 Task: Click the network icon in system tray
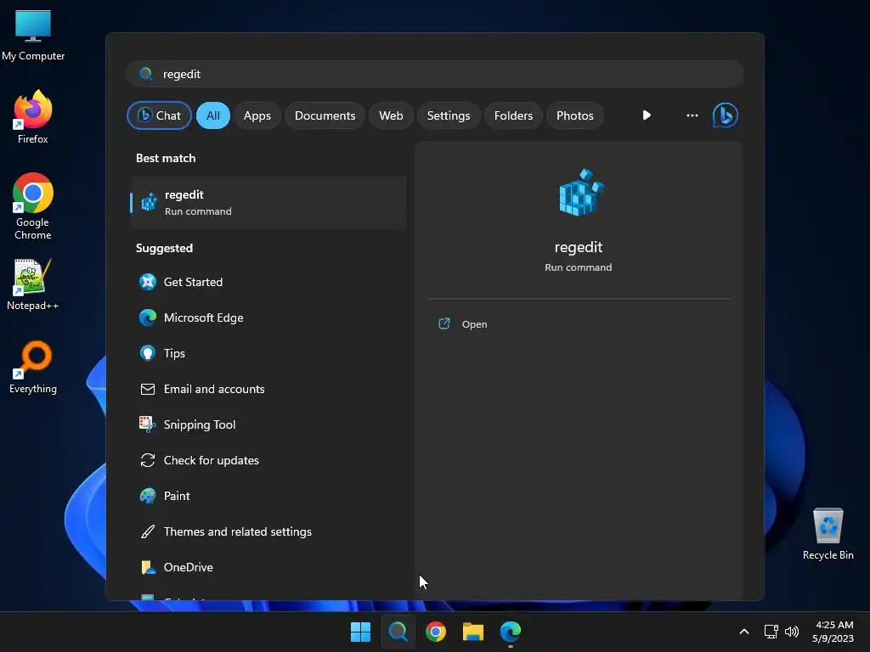click(x=771, y=632)
